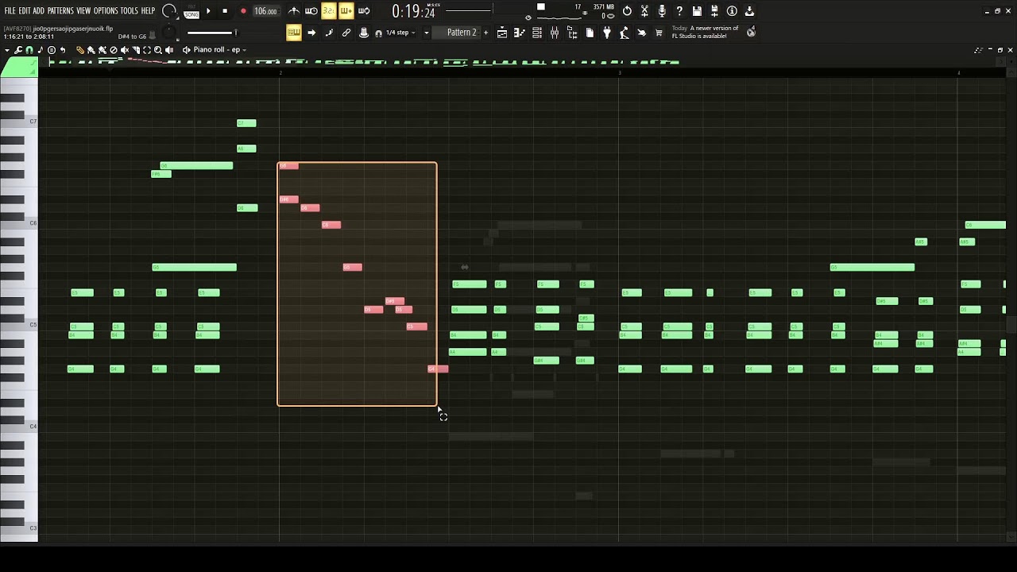Screen dimensions: 1017x572
Task: Open the ADD menu
Action: [38, 11]
